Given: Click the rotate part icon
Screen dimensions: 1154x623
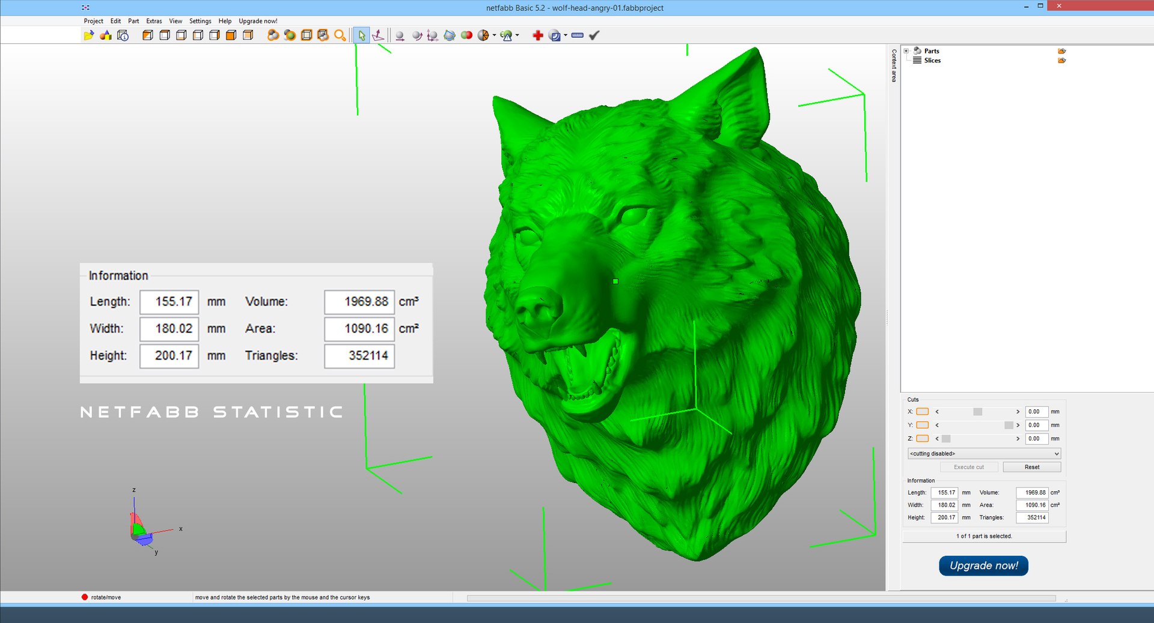Looking at the screenshot, I should point(417,35).
